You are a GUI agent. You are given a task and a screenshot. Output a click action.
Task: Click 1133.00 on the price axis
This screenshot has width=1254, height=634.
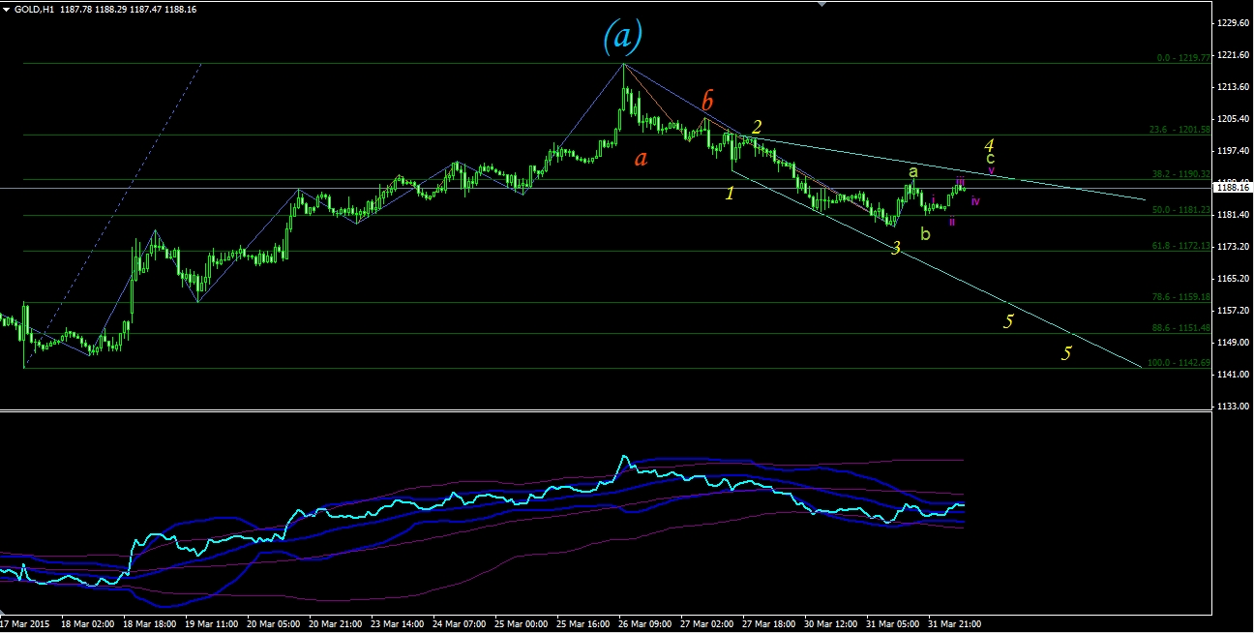click(x=1233, y=406)
